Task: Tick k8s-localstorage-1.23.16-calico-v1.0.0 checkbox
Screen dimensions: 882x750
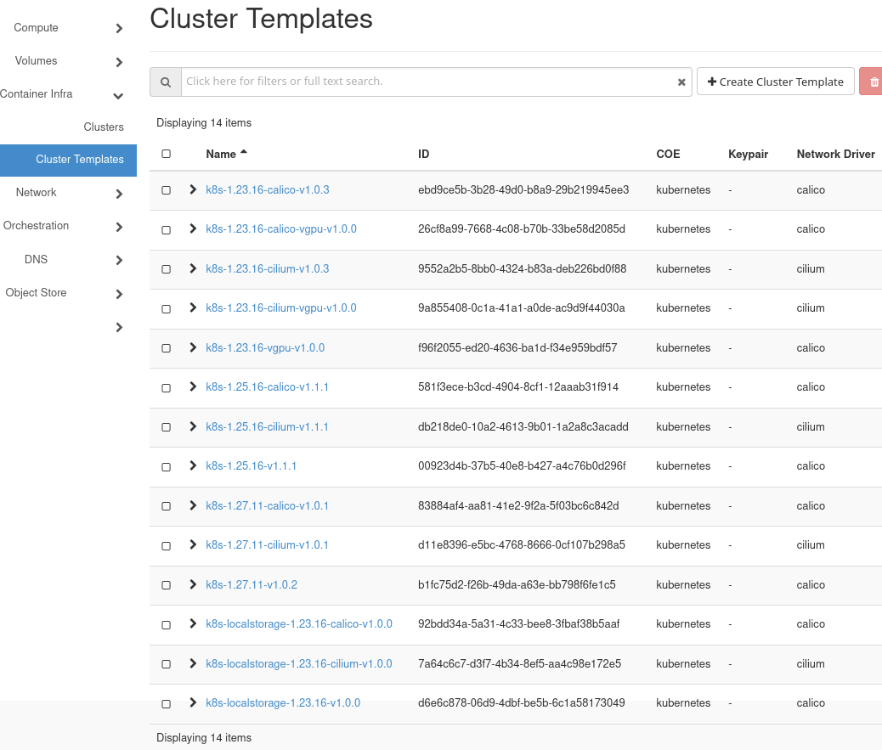Action: click(x=166, y=624)
